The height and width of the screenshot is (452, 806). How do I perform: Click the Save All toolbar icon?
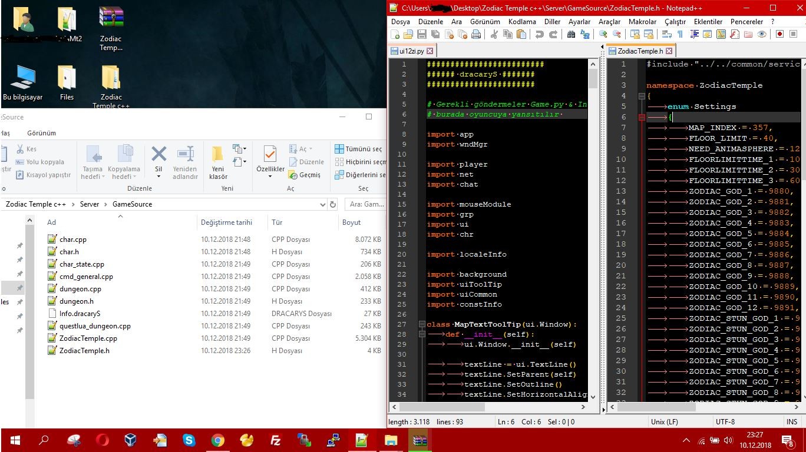[x=435, y=34]
